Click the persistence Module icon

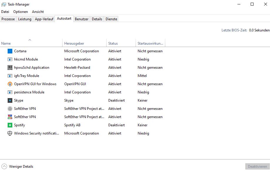pyautogui.click(x=10, y=92)
